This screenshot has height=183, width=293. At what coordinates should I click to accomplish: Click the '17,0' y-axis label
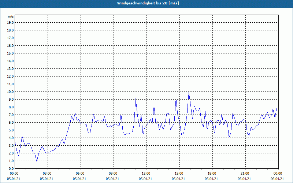(10, 38)
